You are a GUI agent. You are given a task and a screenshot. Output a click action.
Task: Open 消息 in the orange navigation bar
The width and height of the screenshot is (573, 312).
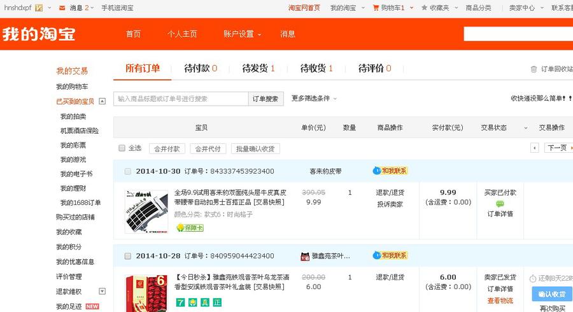(288, 34)
